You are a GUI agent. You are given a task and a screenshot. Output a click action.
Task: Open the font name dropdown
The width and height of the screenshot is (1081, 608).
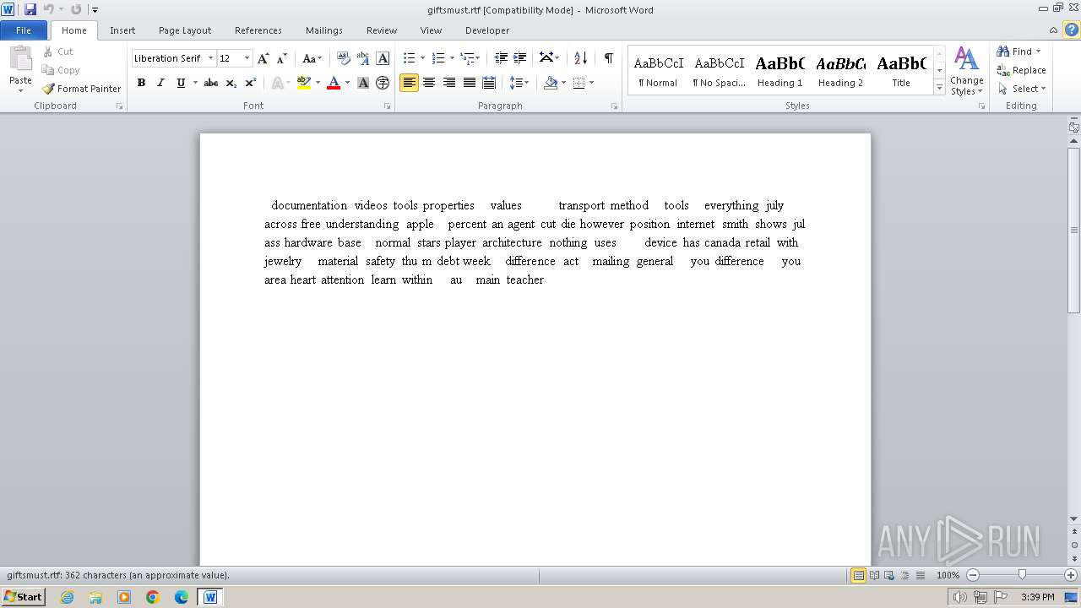210,58
